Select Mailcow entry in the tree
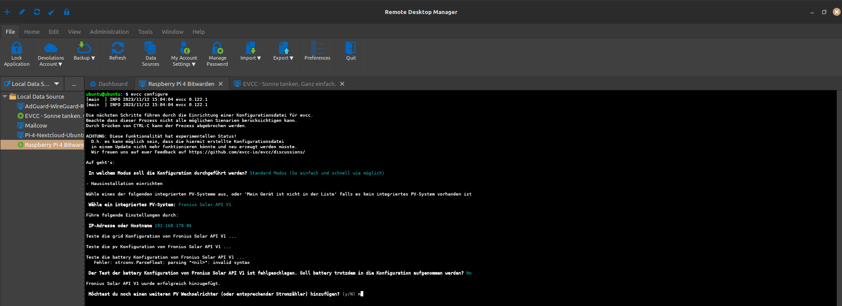This screenshot has height=306, width=842. tap(36, 125)
